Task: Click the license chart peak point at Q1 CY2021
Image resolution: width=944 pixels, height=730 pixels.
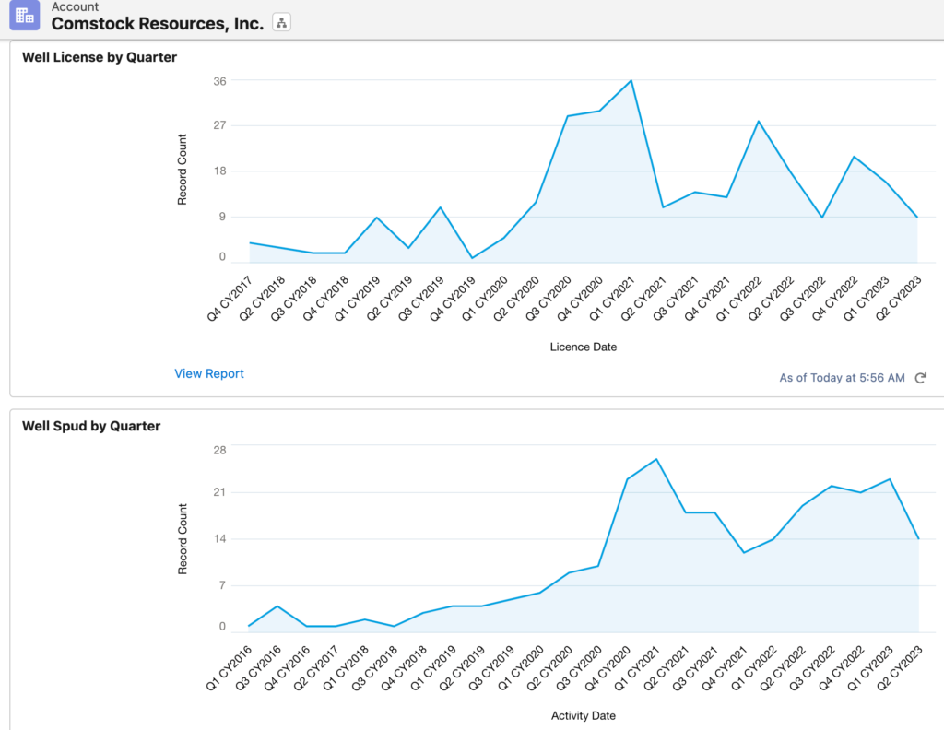Action: point(631,80)
